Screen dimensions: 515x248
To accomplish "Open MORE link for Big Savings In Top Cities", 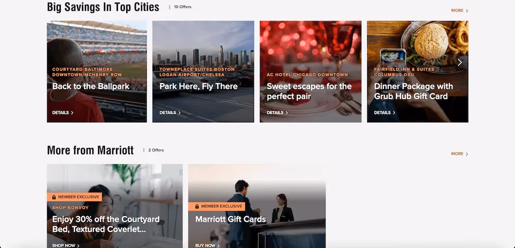I will [x=459, y=10].
